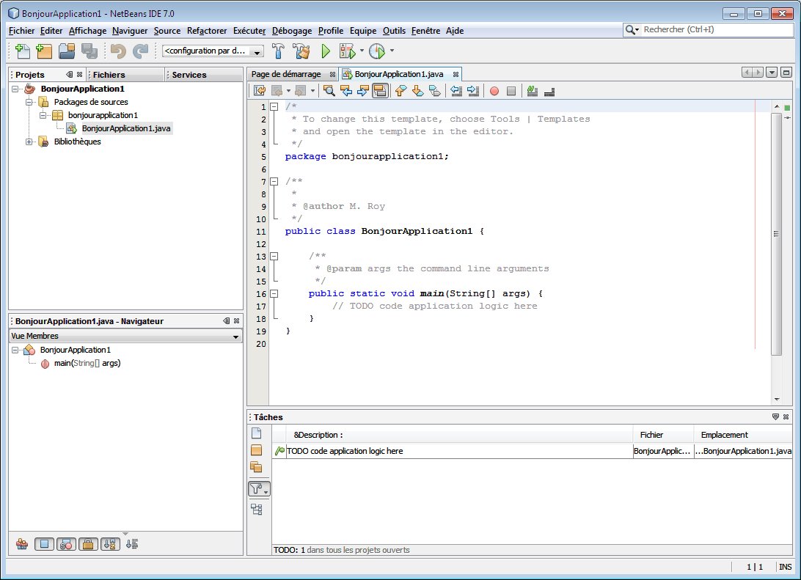
Task: Build the project using the hammer icon
Action: (278, 51)
